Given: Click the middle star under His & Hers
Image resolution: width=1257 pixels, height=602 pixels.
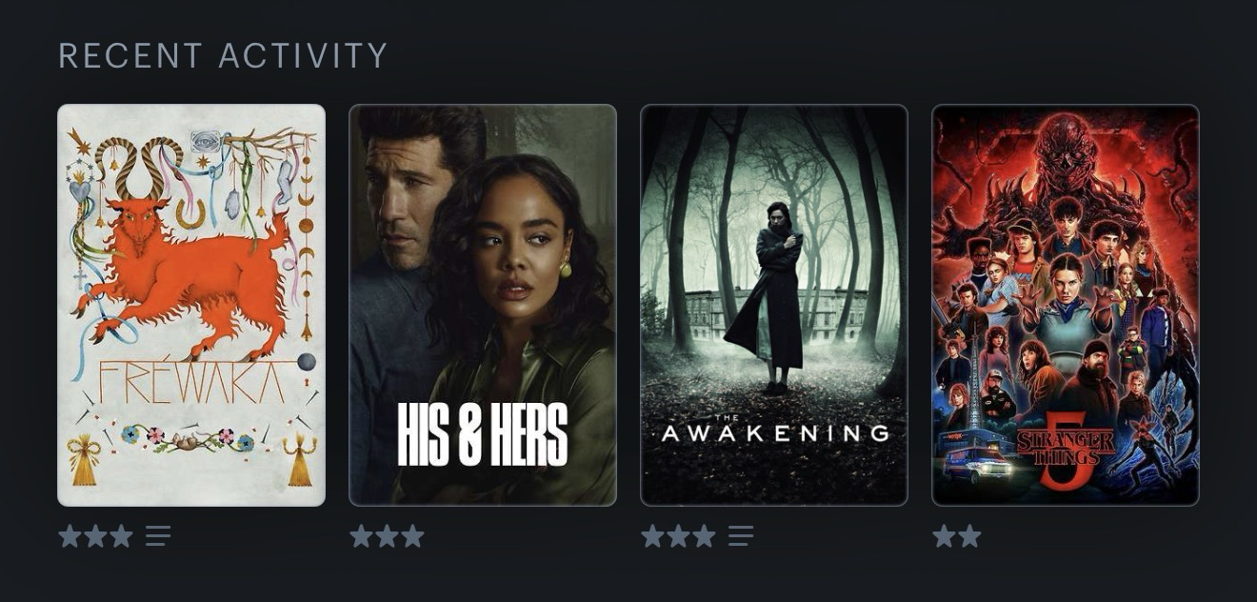Looking at the screenshot, I should 387,536.
